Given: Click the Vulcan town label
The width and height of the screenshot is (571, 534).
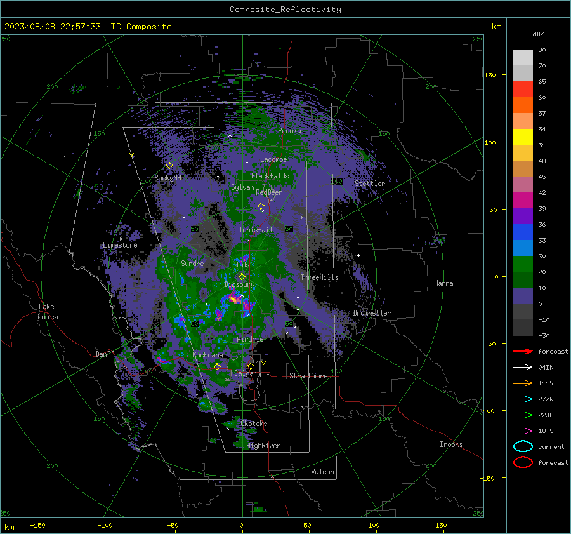Looking at the screenshot, I should click(323, 472).
